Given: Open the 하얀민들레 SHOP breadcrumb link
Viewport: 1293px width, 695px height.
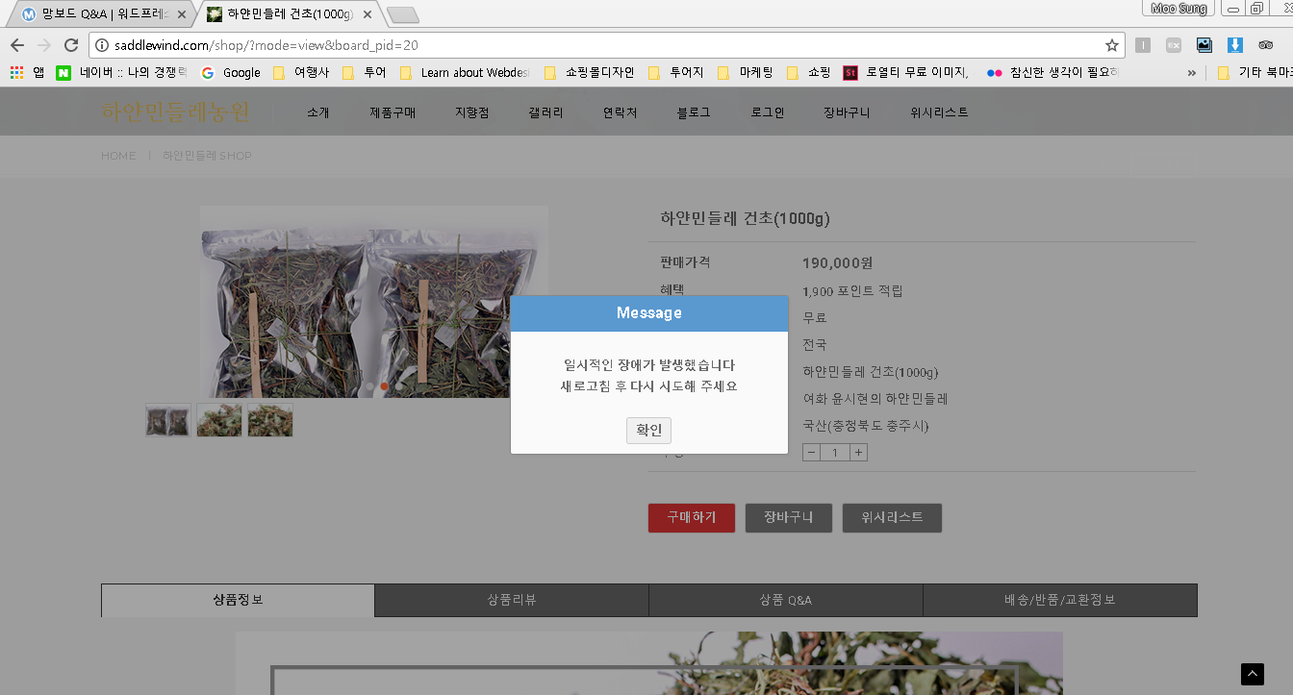Looking at the screenshot, I should [x=207, y=156].
